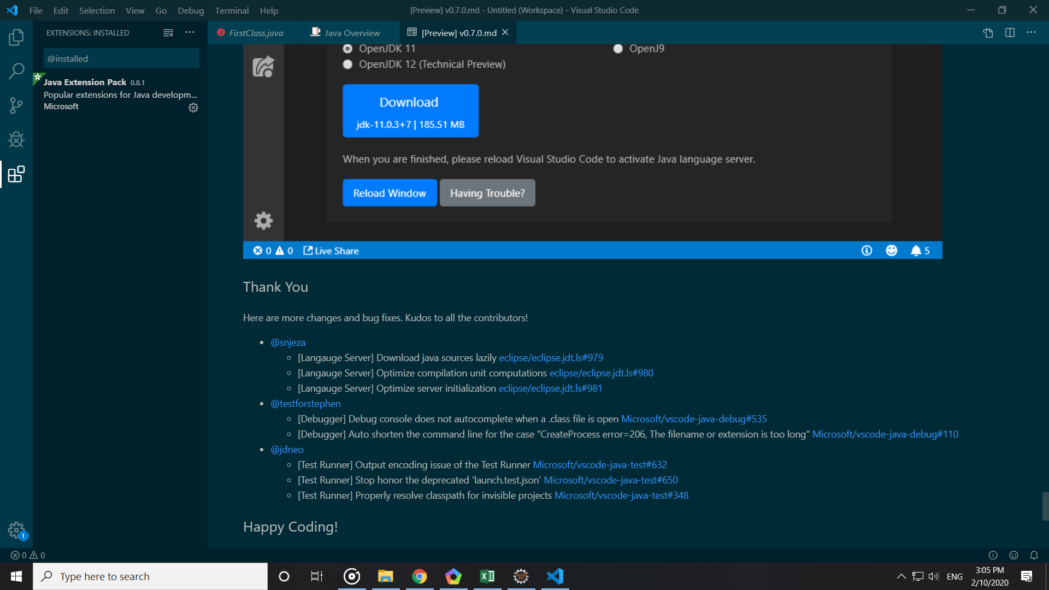Image resolution: width=1049 pixels, height=590 pixels.
Task: Open @snjeza contributor link
Action: click(x=288, y=343)
